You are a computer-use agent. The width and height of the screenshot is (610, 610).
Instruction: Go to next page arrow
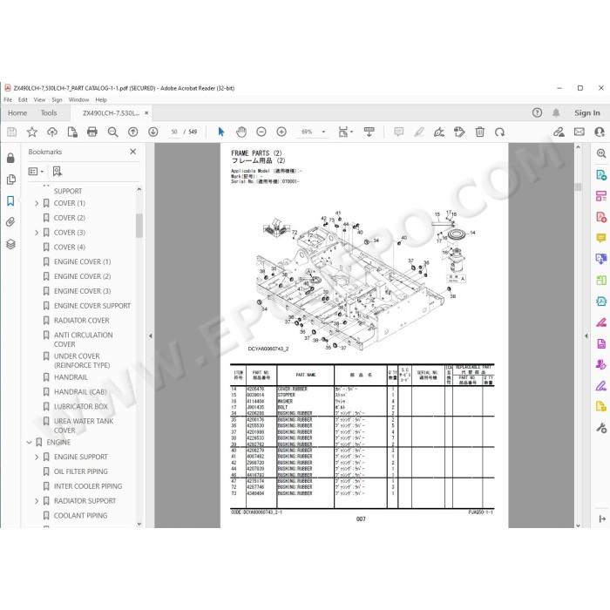[153, 132]
